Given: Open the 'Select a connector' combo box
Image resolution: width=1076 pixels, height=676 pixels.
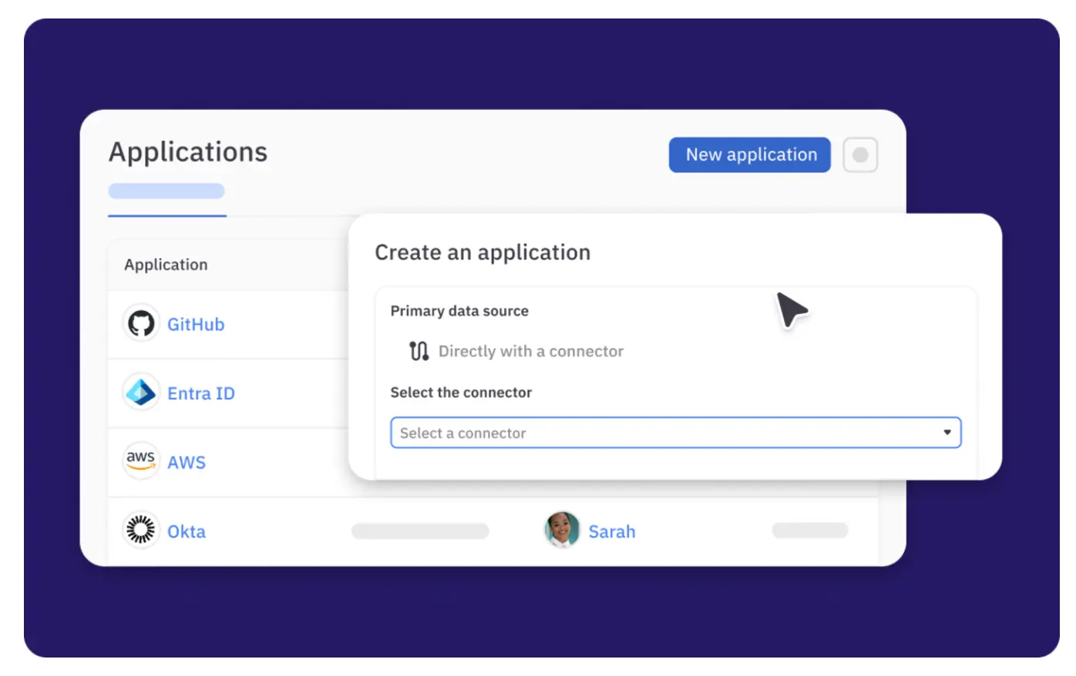Looking at the screenshot, I should (x=663, y=433).
